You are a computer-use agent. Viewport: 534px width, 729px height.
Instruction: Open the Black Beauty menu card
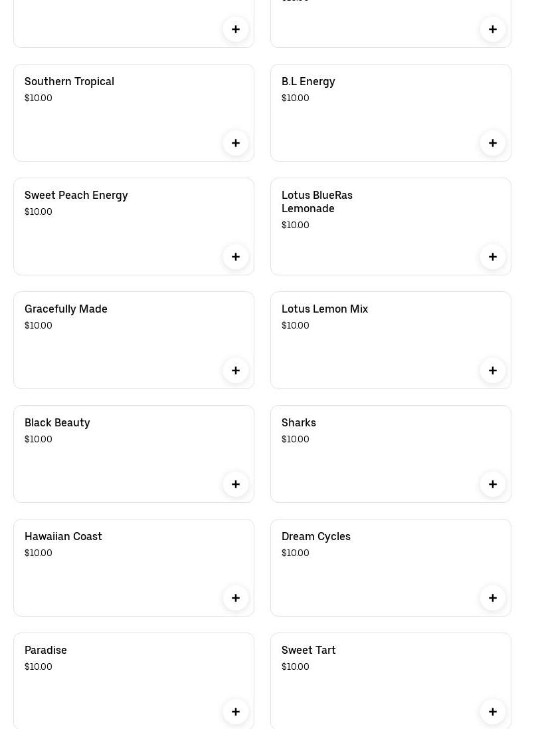(x=120, y=459)
